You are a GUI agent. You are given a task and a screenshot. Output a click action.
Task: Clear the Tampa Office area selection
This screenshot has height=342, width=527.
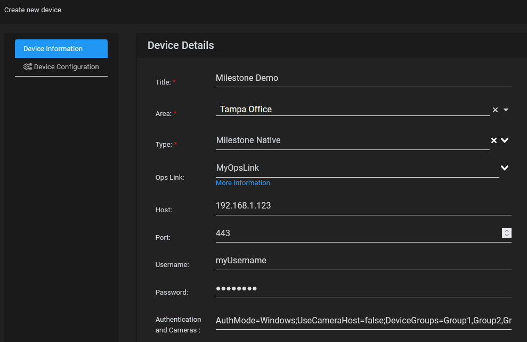(495, 110)
